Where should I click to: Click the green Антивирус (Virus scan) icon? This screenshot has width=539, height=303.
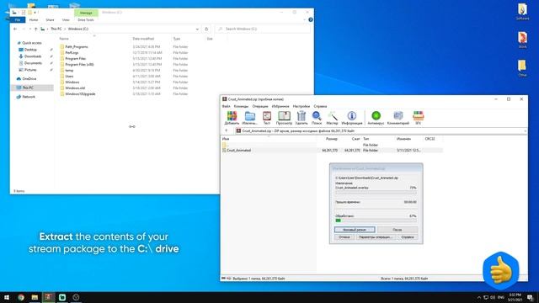point(376,118)
